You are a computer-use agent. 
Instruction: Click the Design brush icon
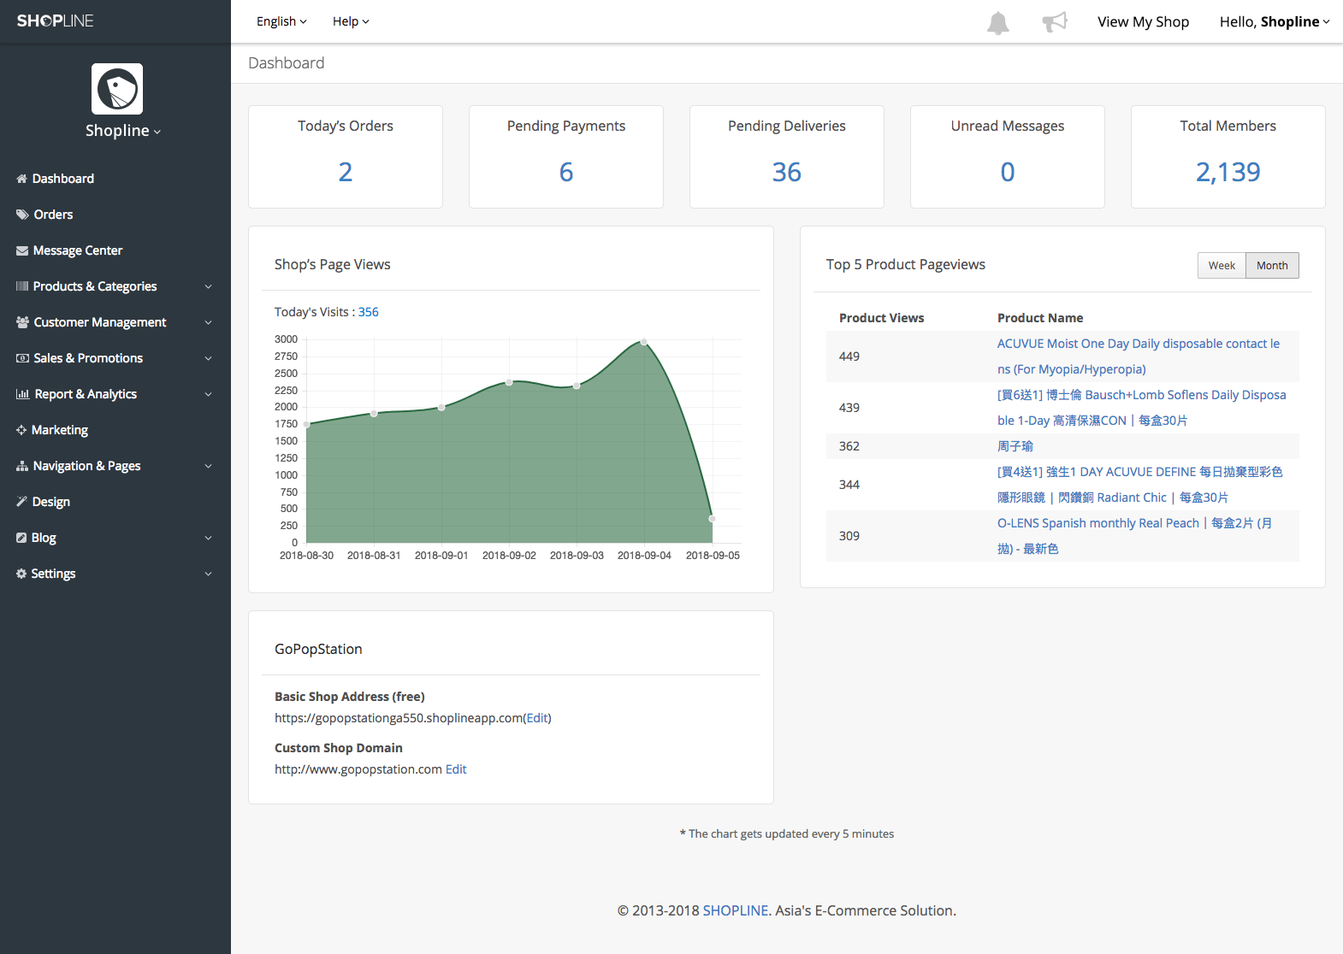click(21, 502)
